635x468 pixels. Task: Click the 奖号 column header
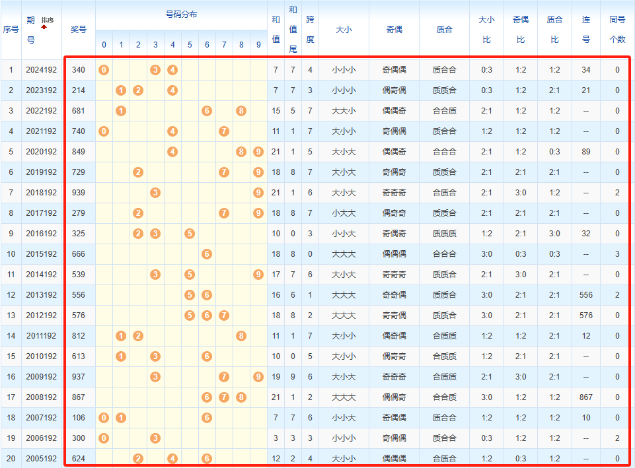click(x=79, y=30)
